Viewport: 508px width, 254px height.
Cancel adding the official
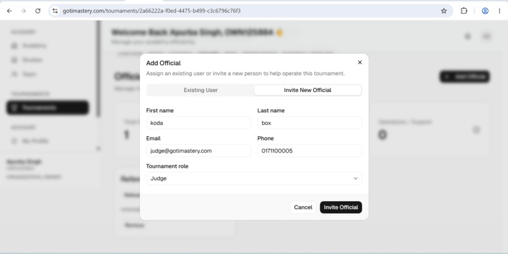(303, 207)
